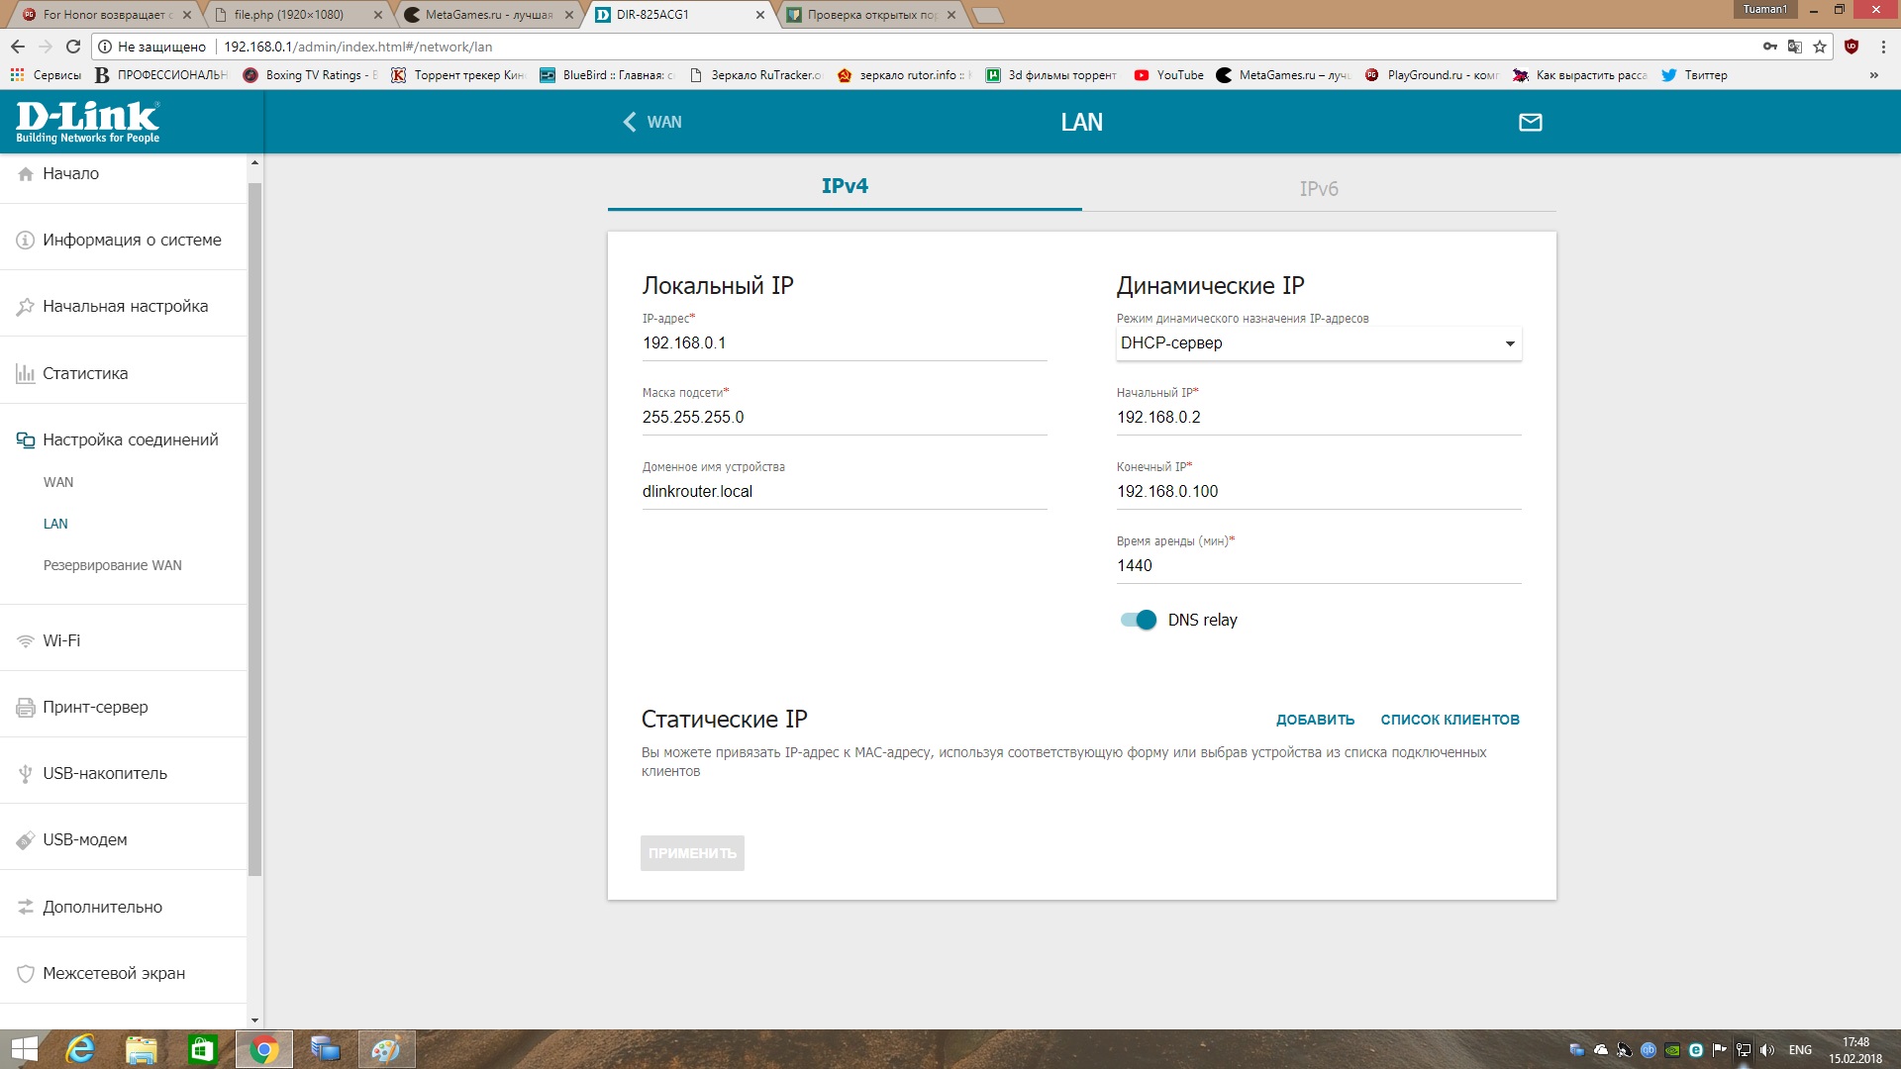Click the ДОБАВИТЬ link for static IP

click(1315, 720)
